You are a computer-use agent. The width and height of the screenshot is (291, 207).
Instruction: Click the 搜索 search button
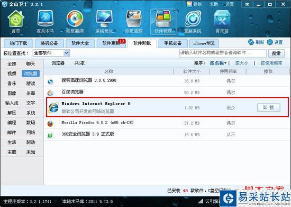[x=276, y=53]
